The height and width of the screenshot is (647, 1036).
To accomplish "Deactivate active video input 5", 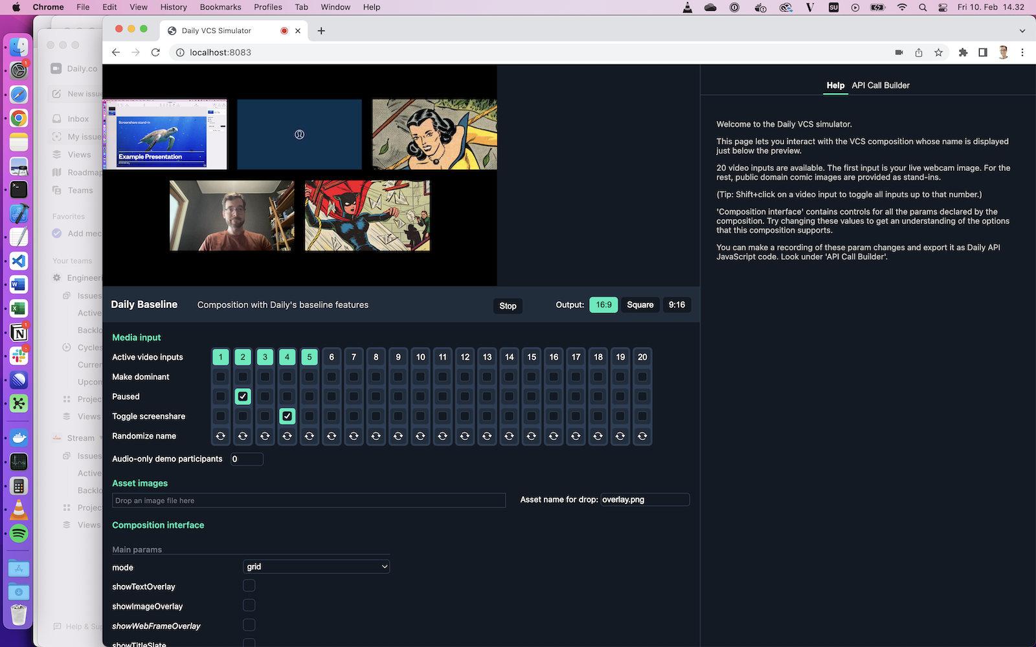I will (x=310, y=357).
